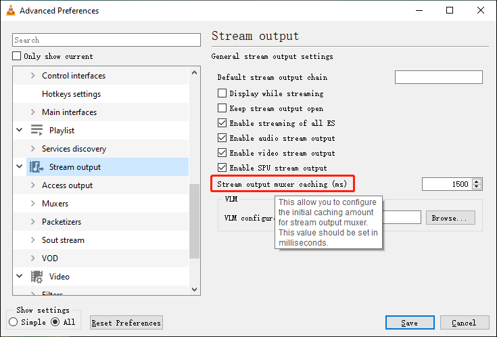Increase muxer caching with up arrow

click(477, 181)
